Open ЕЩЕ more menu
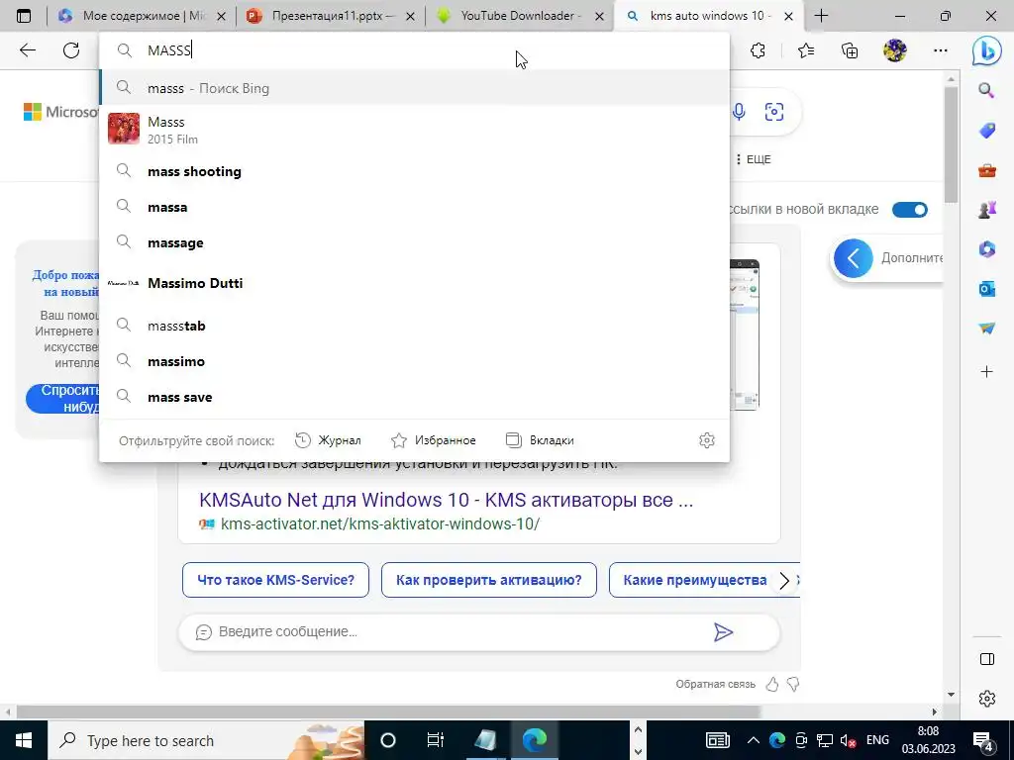 pyautogui.click(x=753, y=159)
